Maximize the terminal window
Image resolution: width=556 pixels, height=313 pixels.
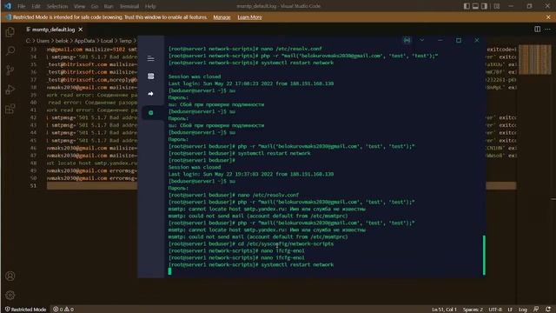(459, 40)
